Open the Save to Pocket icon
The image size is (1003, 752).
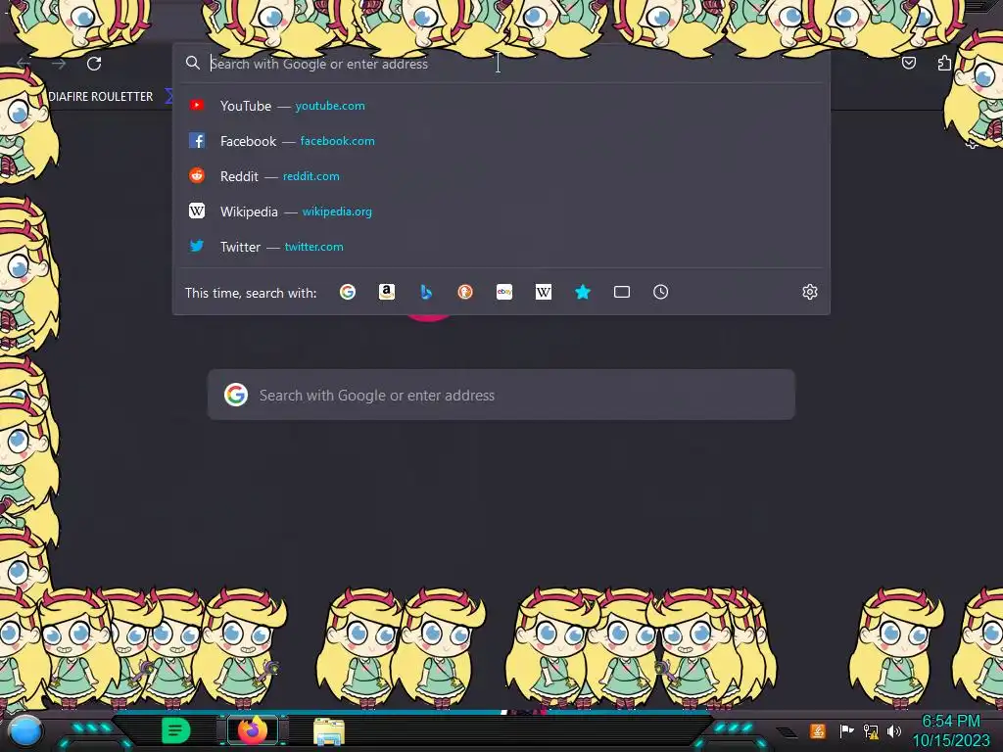(x=908, y=63)
